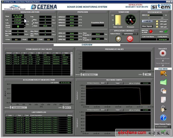
Task: Expand the Accelerometers sensor pages dropdown
Action: tap(163, 126)
